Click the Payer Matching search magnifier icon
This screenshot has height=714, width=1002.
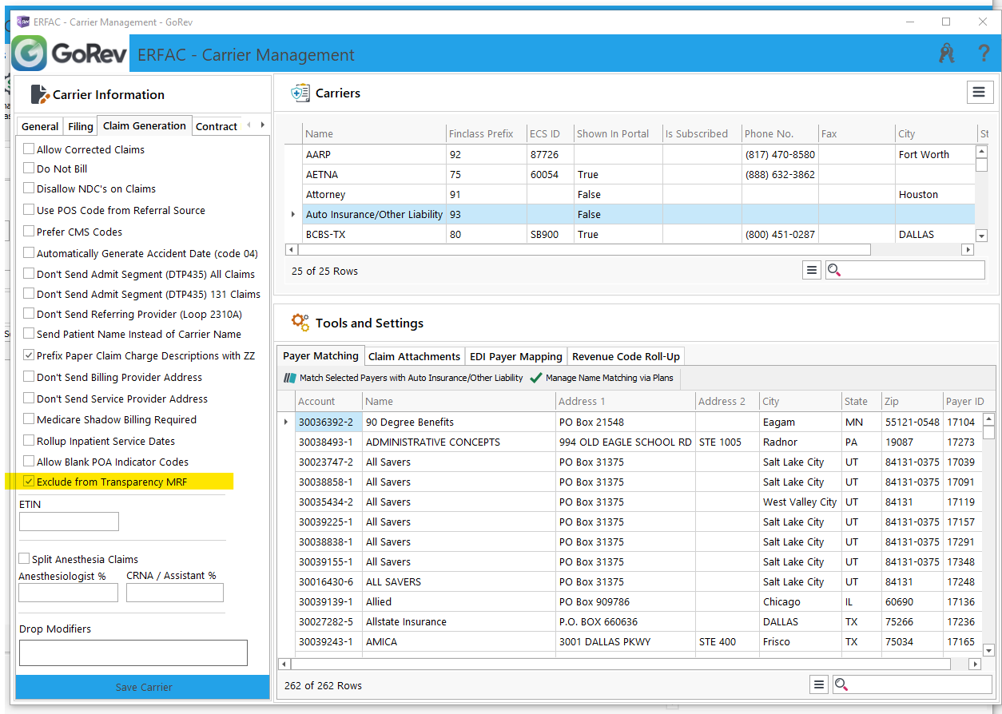pos(841,684)
